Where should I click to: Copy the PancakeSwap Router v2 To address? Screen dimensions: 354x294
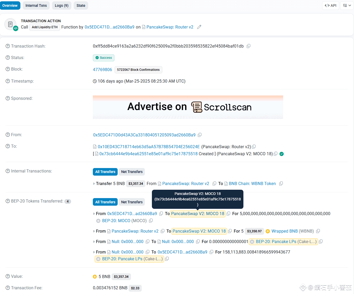click(254, 147)
